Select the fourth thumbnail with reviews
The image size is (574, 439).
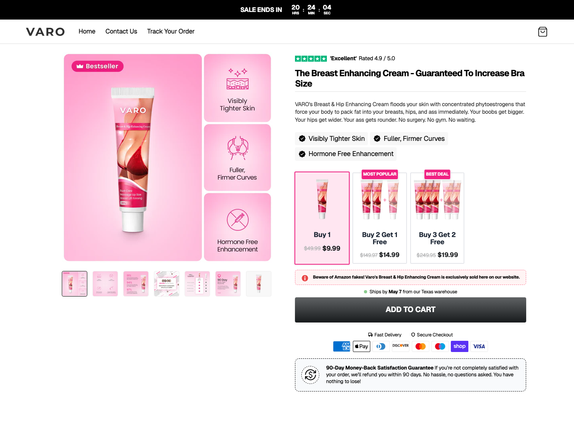click(167, 284)
